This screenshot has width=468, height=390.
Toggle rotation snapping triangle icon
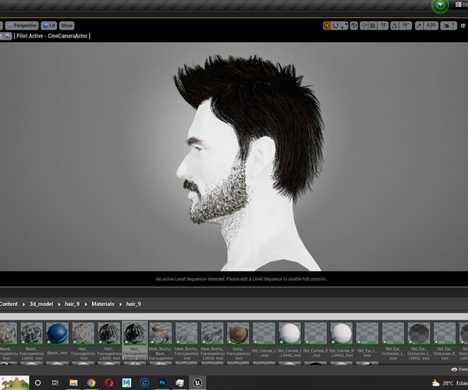(x=394, y=26)
